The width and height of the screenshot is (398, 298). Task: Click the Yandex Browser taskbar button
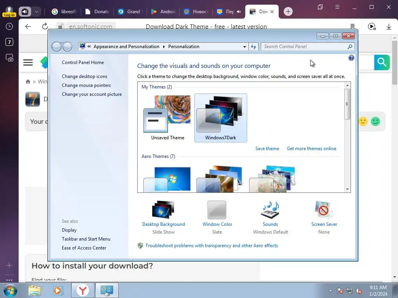[x=83, y=291]
